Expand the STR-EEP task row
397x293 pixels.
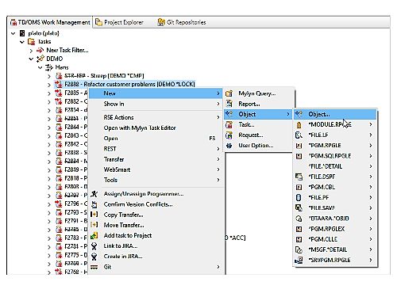[x=49, y=76]
